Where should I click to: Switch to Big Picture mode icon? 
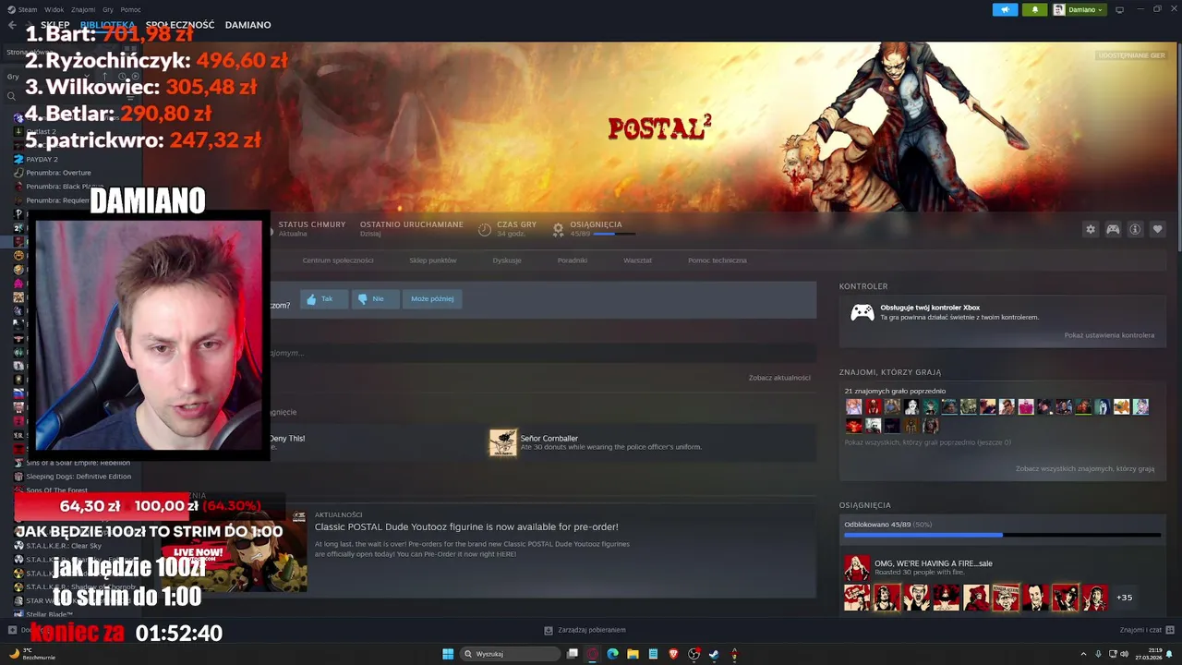1119,9
